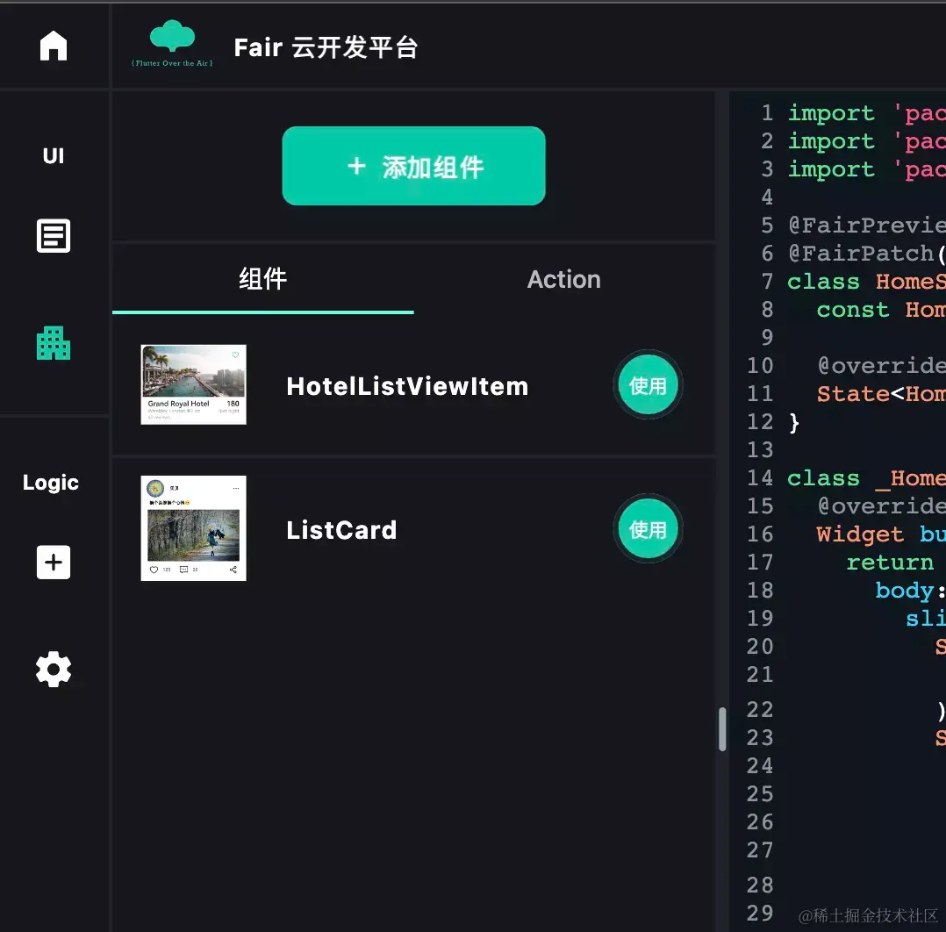Click the ListCard thumbnail image

pyautogui.click(x=194, y=528)
